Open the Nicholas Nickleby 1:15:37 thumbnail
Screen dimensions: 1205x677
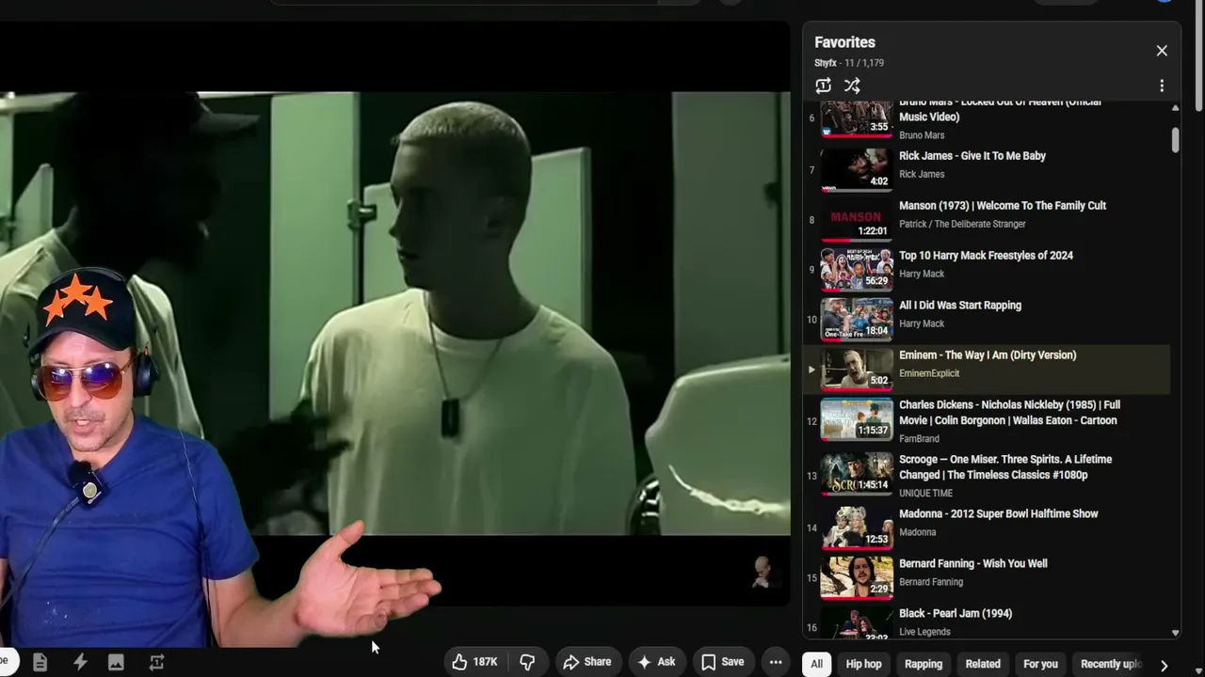coord(857,419)
